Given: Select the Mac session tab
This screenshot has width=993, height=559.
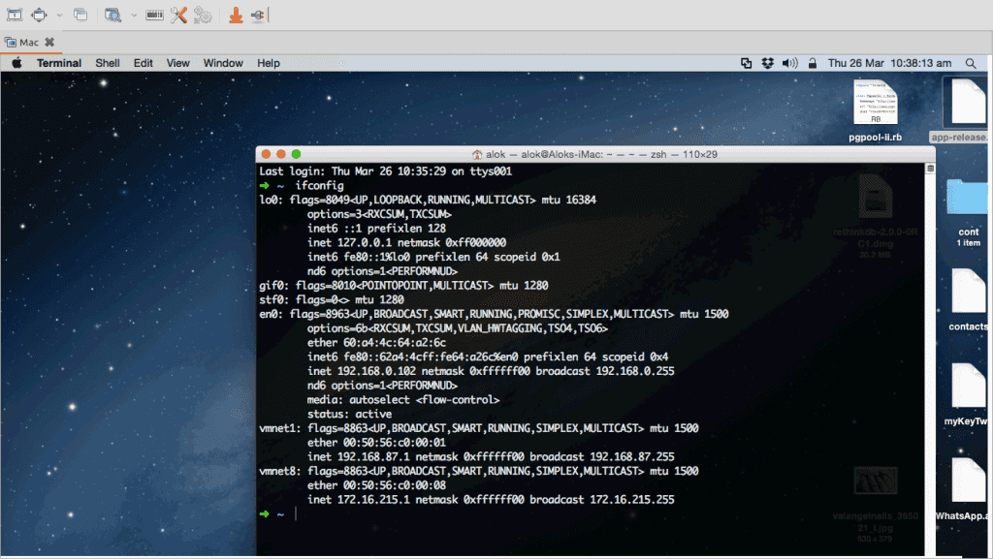Looking at the screenshot, I should [29, 43].
